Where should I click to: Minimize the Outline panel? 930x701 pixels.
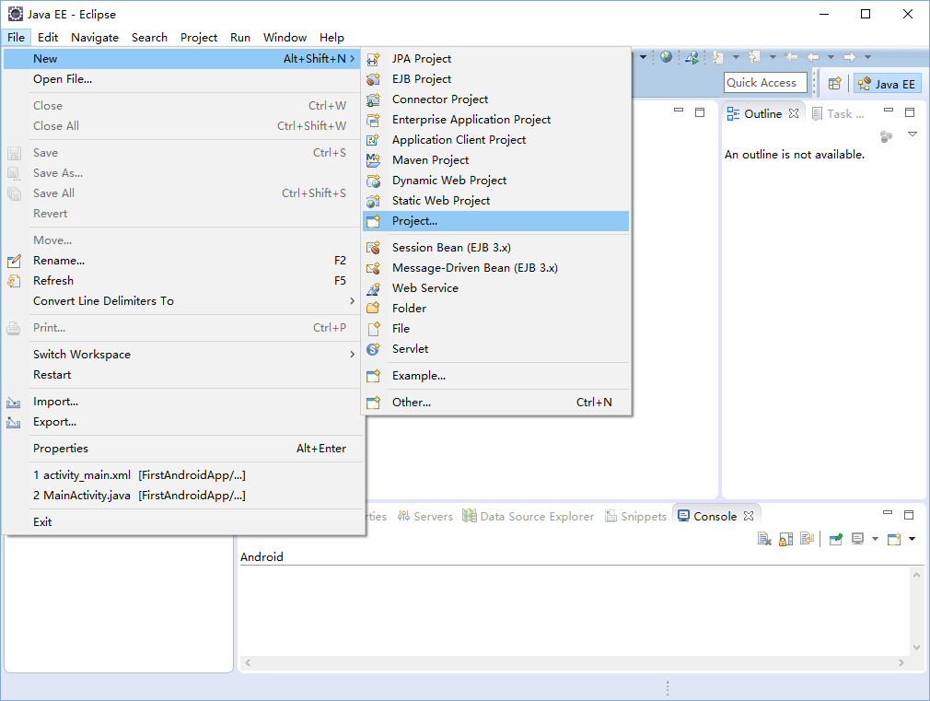point(889,110)
